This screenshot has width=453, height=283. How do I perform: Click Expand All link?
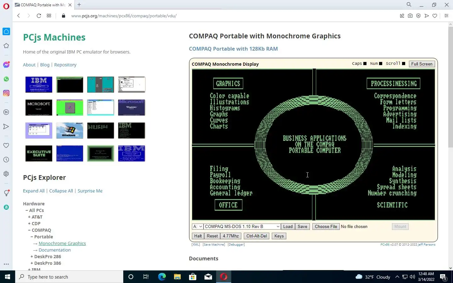pyautogui.click(x=34, y=191)
